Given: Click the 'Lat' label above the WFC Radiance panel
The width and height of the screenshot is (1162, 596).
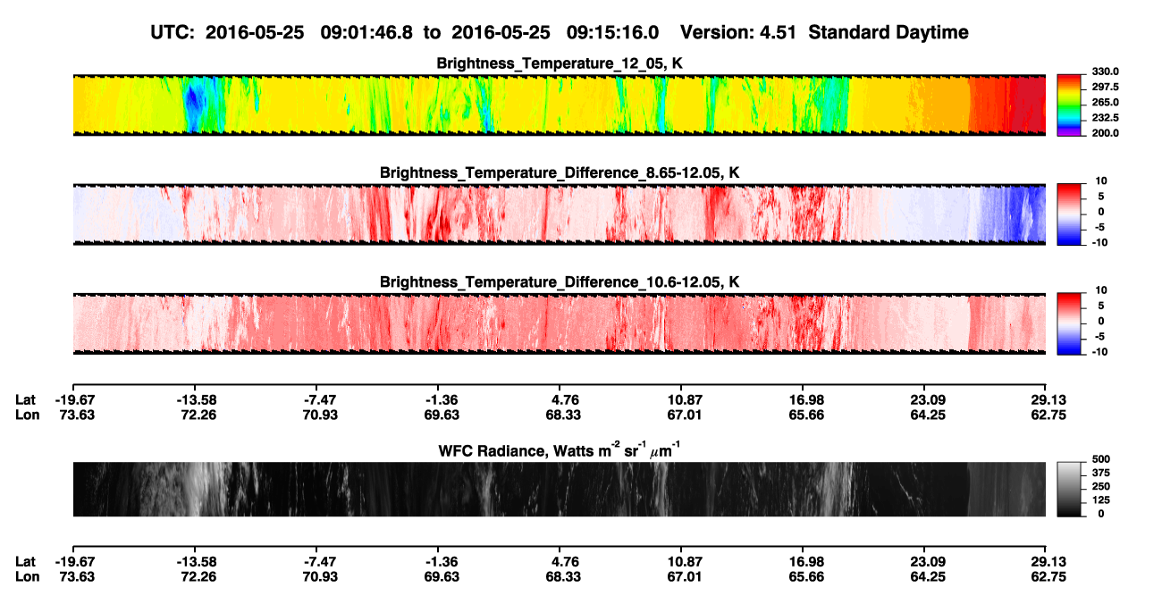Looking at the screenshot, I should [25, 400].
